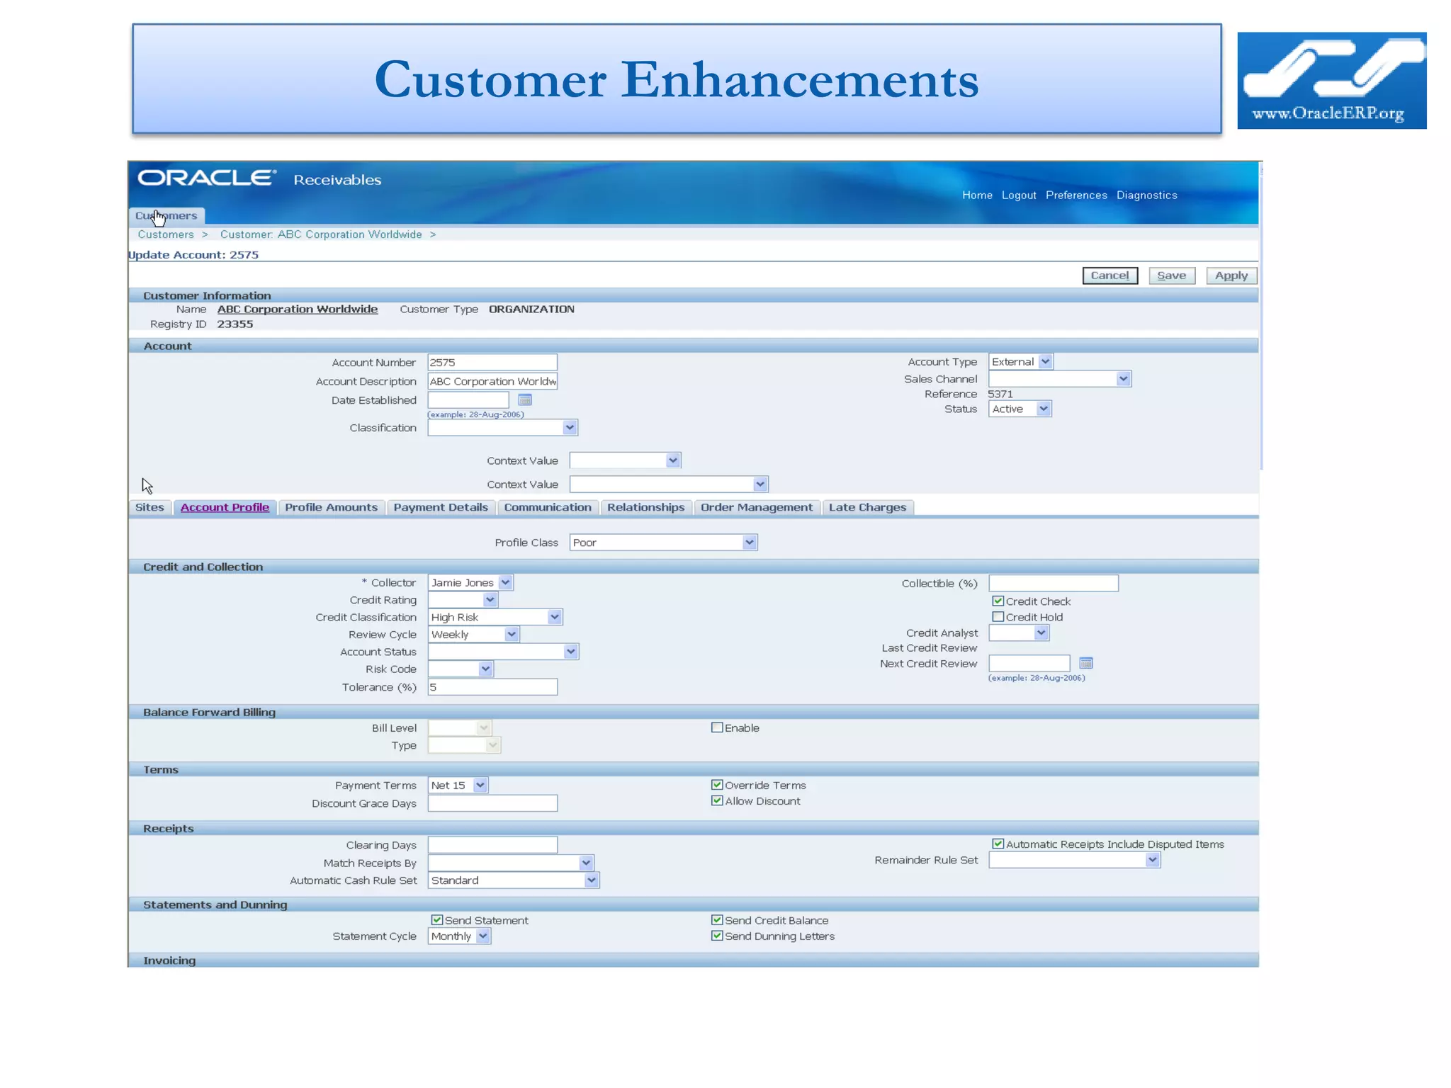Screen dimensions: 1451x1088
Task: Open the ABC Corporation Worldwide name link
Action: (x=298, y=310)
